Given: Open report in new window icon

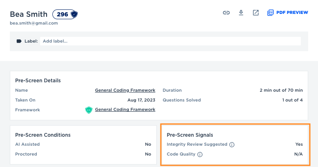Looking at the screenshot, I should [256, 13].
